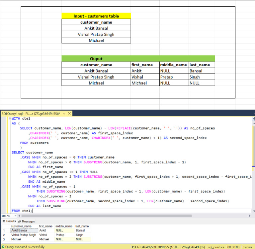Pin the SQLQuery1.sql tab
The height and width of the screenshot is (249, 255).
pyautogui.click(x=64, y=114)
